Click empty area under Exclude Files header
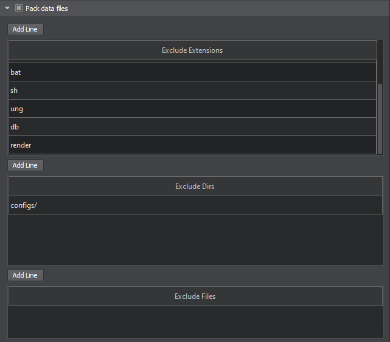Image resolution: width=390 pixels, height=342 pixels. [195, 321]
